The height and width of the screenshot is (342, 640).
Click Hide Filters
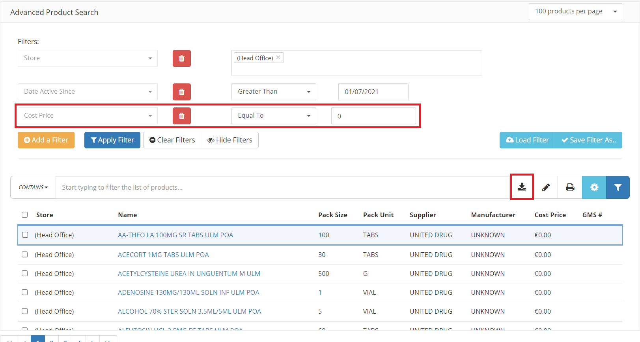pos(230,140)
